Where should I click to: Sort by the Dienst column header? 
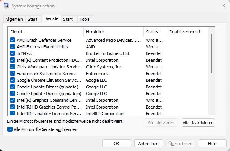pyautogui.click(x=46, y=32)
